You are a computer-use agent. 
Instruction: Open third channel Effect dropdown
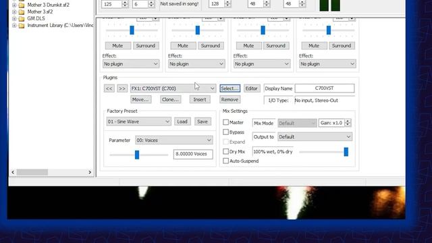(262, 64)
